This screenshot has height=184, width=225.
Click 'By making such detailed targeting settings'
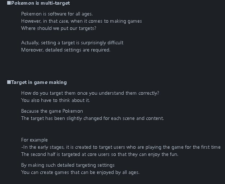[x=68, y=165]
